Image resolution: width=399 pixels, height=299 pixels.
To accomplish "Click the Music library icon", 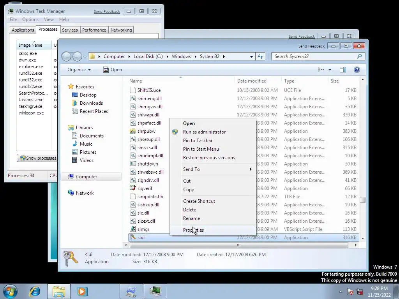I will (x=74, y=144).
